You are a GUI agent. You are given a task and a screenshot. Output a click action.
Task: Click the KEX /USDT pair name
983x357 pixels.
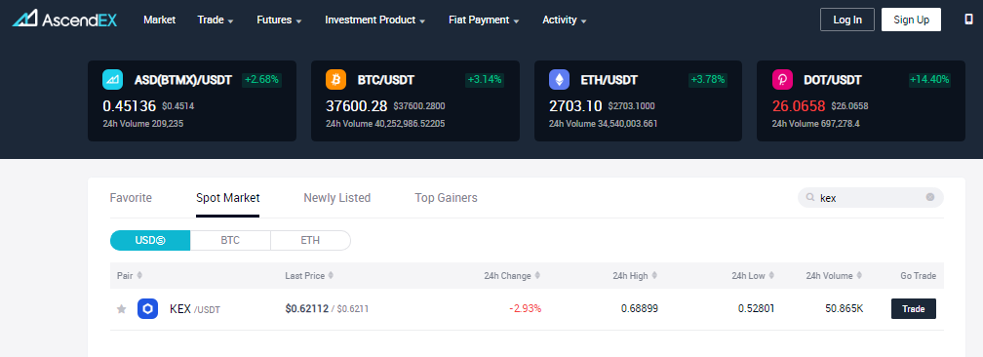(195, 308)
